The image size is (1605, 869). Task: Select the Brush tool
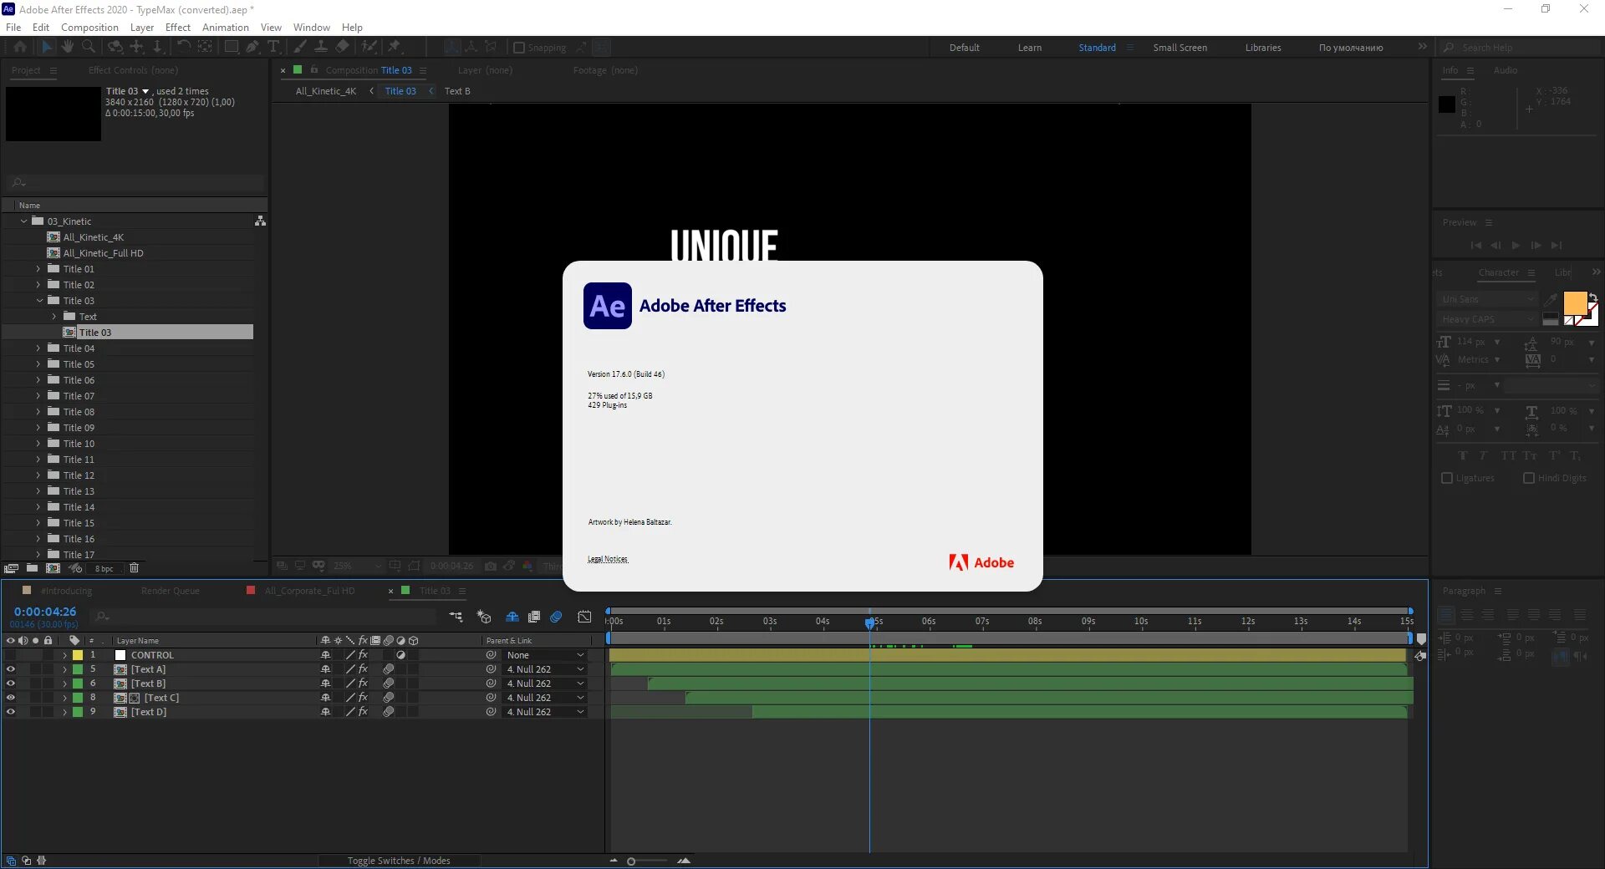pos(300,47)
